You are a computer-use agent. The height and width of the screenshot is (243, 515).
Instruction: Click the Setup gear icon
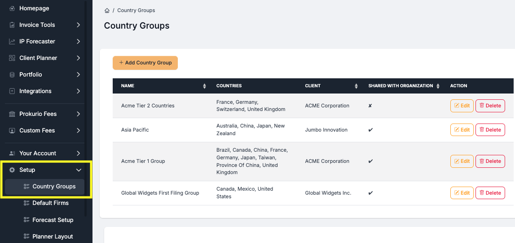12,170
